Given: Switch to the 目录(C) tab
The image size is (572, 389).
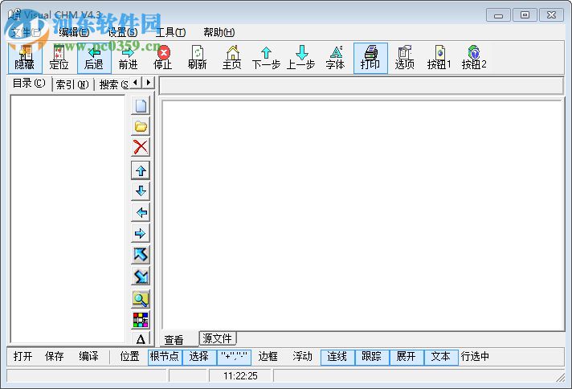Looking at the screenshot, I should [x=29, y=84].
